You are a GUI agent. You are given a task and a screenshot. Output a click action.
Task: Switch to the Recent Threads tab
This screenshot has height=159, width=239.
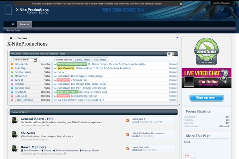coord(64,60)
